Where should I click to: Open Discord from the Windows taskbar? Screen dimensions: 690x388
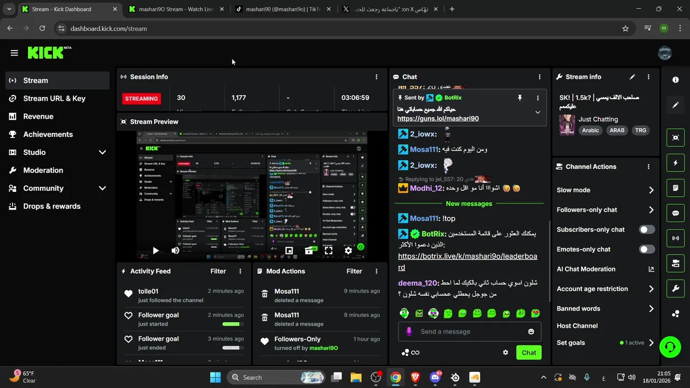click(x=436, y=377)
